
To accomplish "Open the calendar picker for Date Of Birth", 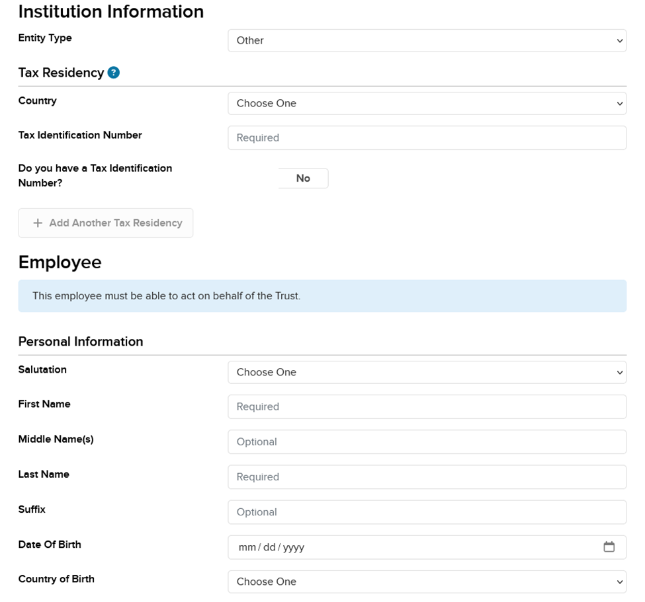I will point(609,546).
